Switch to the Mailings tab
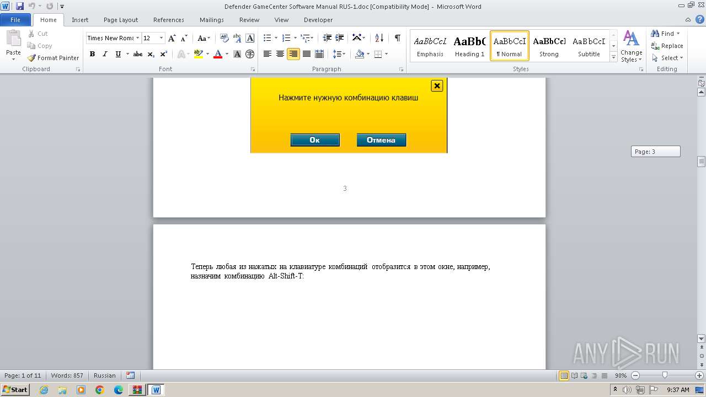Viewport: 706px width, 397px height. 212,20
